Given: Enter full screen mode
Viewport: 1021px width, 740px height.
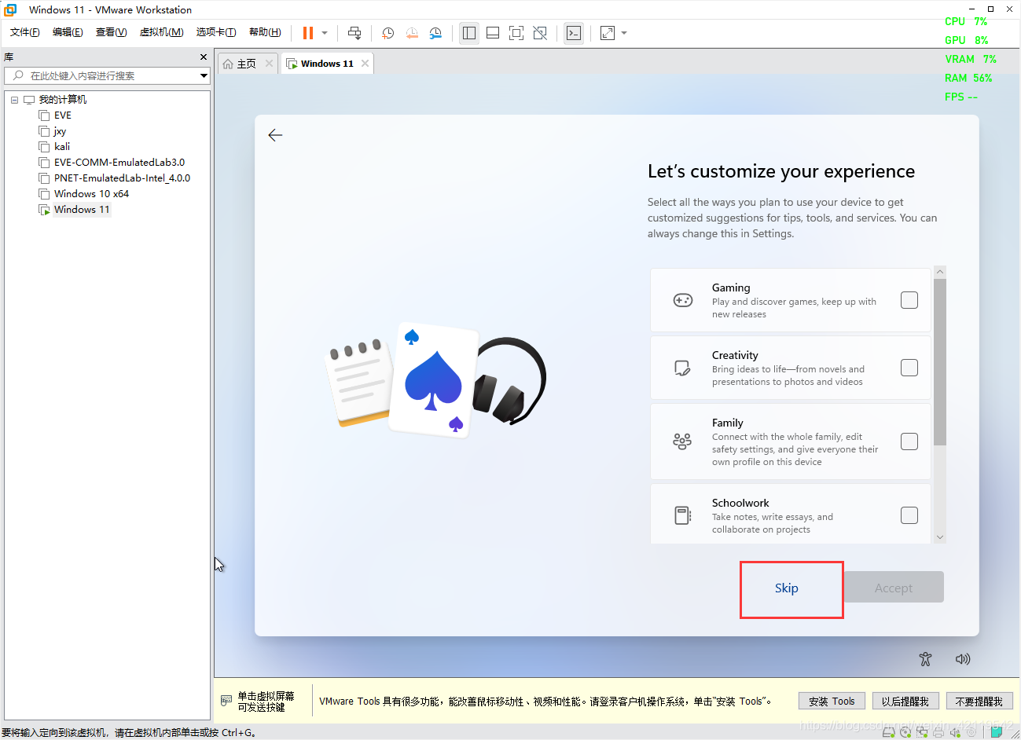Looking at the screenshot, I should coord(516,33).
